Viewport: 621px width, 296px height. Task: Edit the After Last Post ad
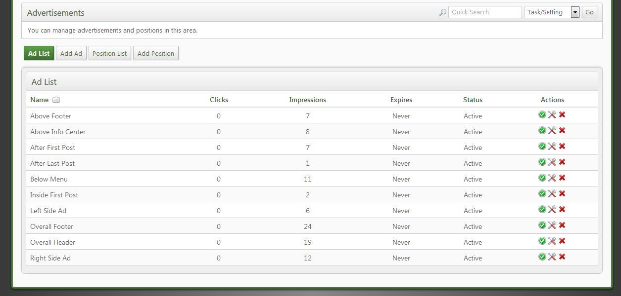click(x=552, y=162)
